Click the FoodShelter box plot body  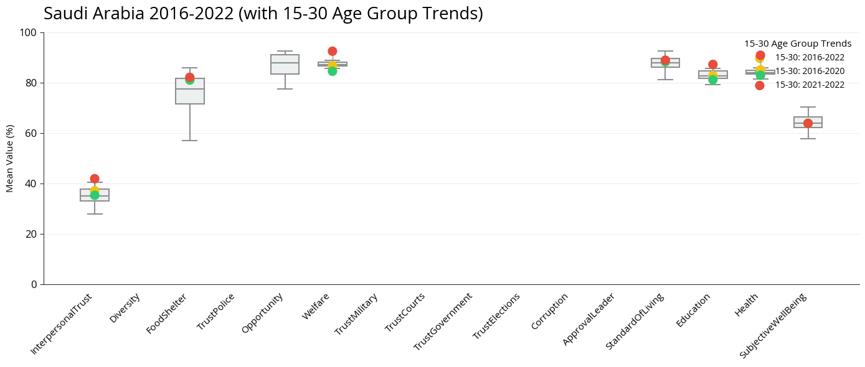190,93
